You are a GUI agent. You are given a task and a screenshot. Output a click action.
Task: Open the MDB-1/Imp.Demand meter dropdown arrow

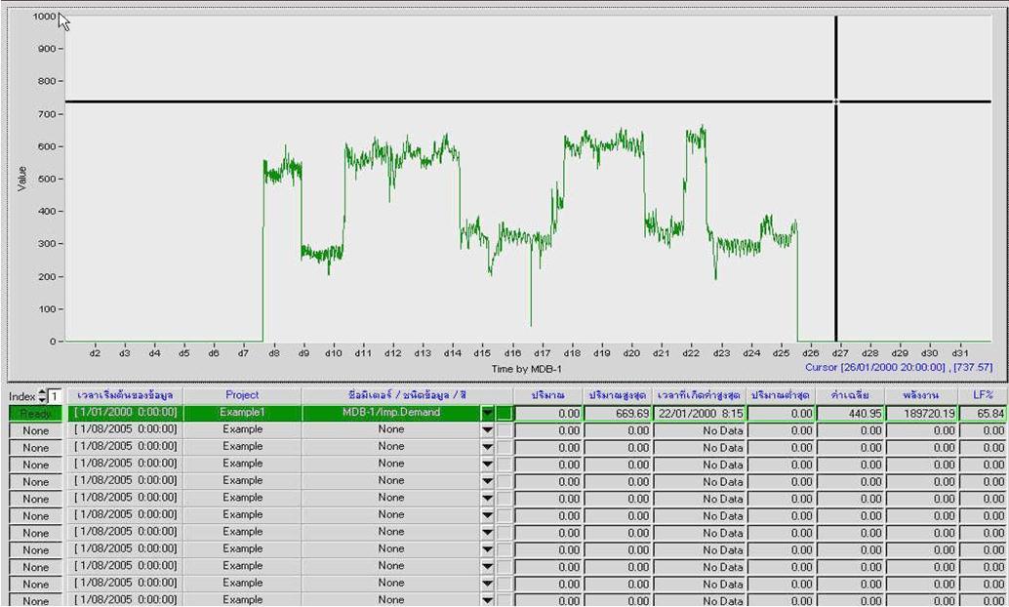(x=487, y=414)
